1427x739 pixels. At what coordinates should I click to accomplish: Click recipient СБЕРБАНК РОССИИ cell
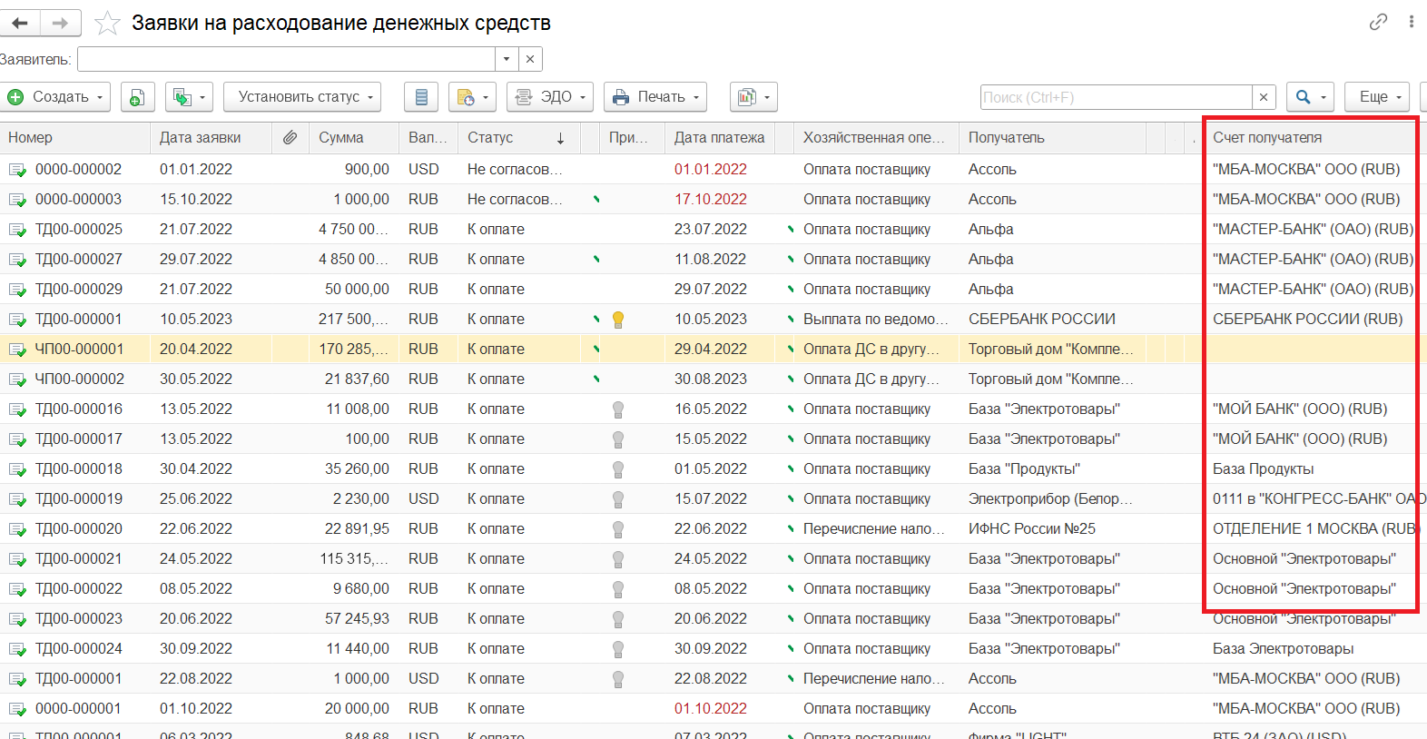click(1042, 320)
